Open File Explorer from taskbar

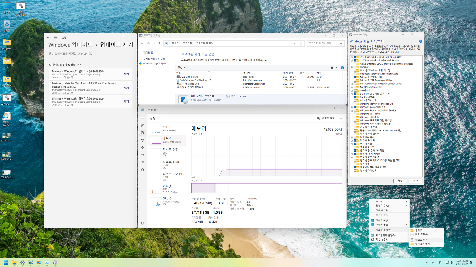pos(14,262)
